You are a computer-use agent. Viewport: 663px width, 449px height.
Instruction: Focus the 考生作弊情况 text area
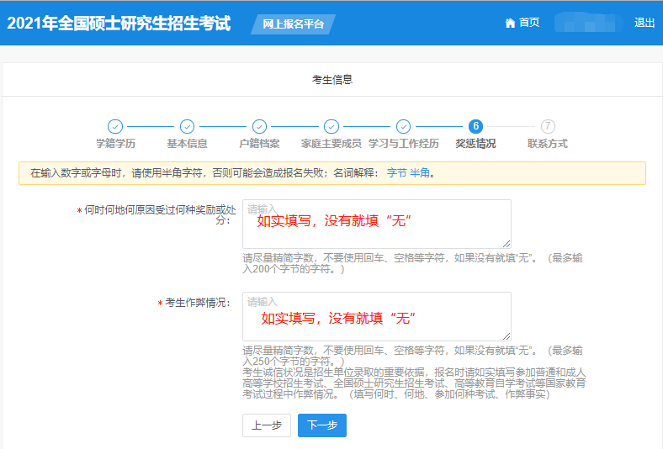(x=376, y=316)
